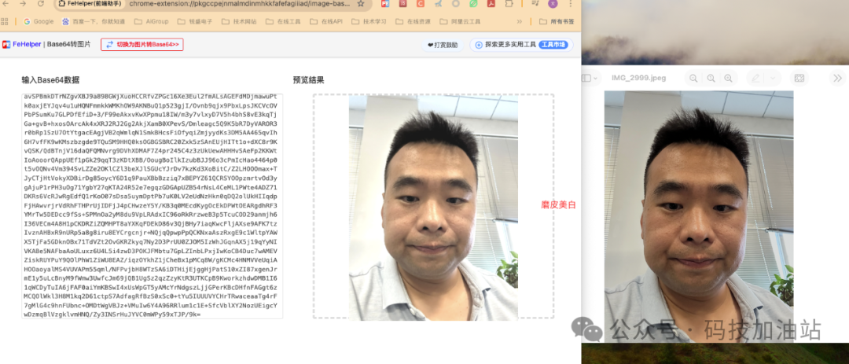Set actual size in Preview window
The height and width of the screenshot is (364, 849).
(711, 78)
